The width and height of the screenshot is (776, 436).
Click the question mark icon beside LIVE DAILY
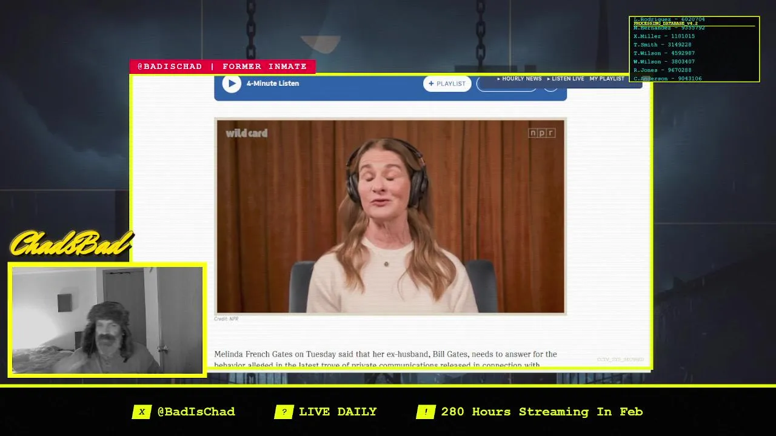tap(284, 412)
